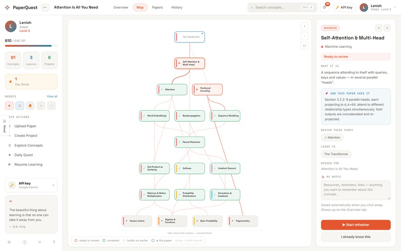The width and height of the screenshot is (401, 251).
Task: Click the info icon in sidebar footer
Action: [x=24, y=242]
